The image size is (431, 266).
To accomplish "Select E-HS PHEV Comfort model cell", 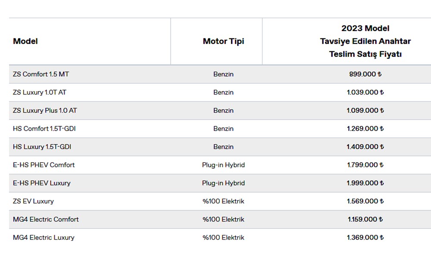I will tap(44, 165).
